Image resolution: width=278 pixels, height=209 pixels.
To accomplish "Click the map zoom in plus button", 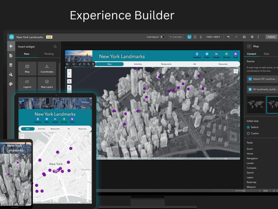I will pyautogui.click(x=69, y=71).
